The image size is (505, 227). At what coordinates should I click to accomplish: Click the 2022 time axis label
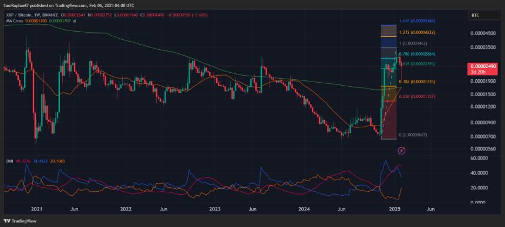coord(126,209)
